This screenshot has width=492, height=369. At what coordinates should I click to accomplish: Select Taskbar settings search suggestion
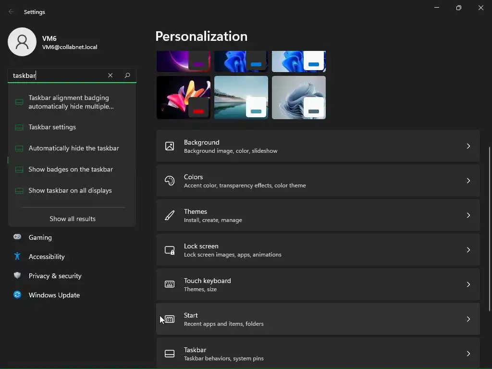click(72, 127)
